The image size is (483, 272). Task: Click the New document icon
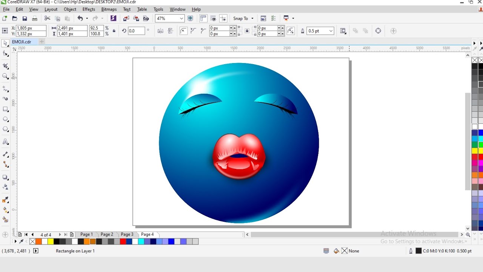pyautogui.click(x=5, y=18)
